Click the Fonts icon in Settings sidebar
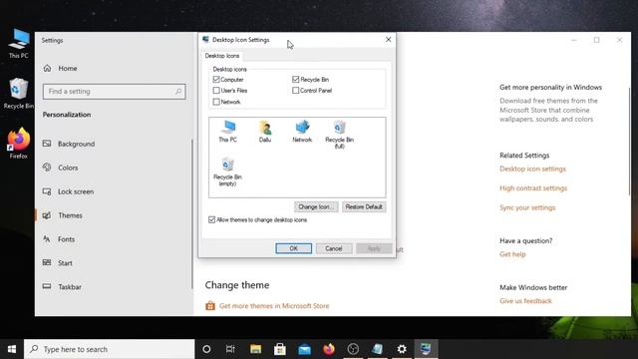 click(x=47, y=239)
